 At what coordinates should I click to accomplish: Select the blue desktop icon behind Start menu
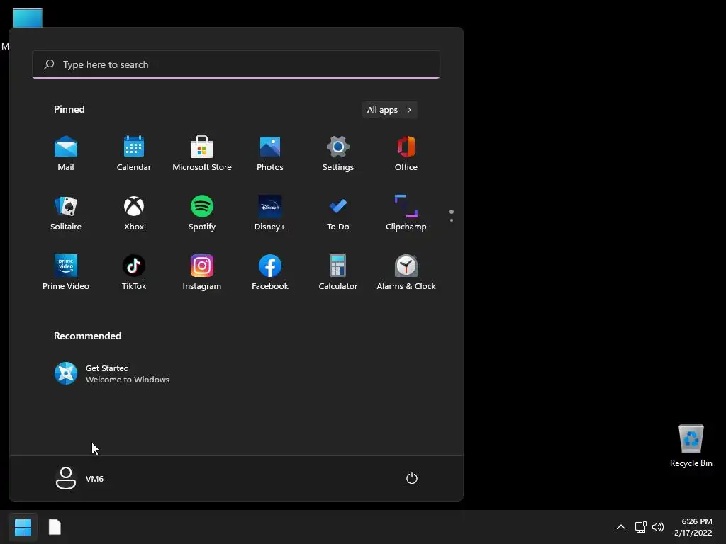[x=28, y=18]
